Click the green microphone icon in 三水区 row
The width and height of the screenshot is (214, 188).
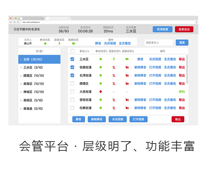point(114,59)
